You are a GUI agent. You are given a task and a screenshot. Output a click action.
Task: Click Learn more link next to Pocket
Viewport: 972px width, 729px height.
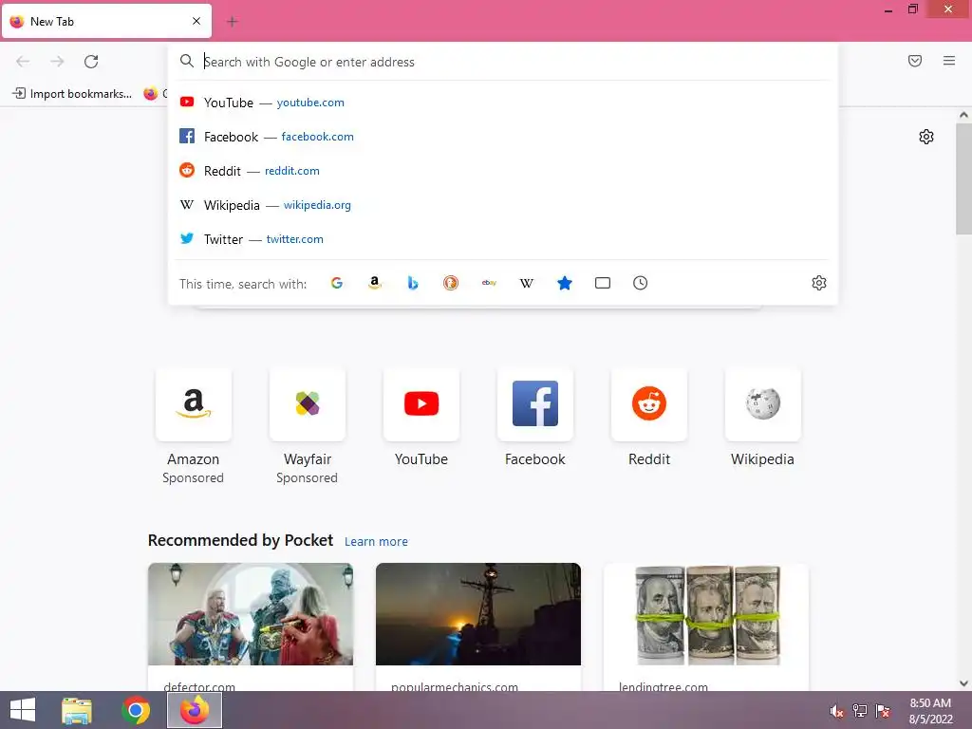click(376, 542)
